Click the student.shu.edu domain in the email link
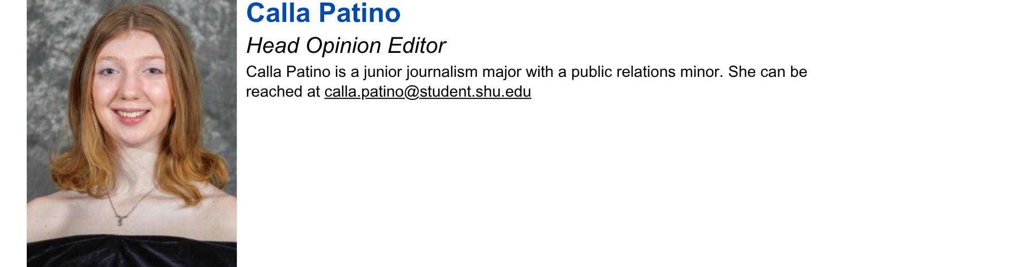1027x267 pixels. coord(475,92)
